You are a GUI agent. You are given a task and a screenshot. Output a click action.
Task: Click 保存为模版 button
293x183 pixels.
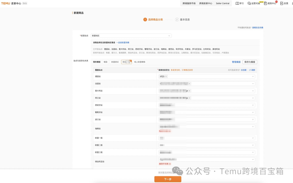250,62
